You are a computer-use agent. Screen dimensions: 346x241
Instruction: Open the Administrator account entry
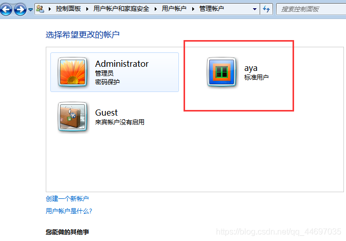(115, 72)
